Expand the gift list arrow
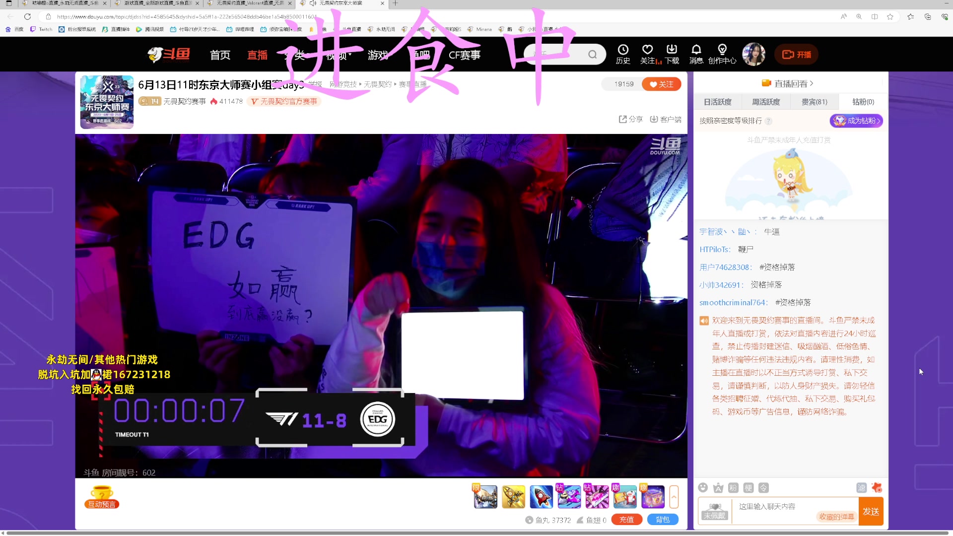 (x=674, y=497)
